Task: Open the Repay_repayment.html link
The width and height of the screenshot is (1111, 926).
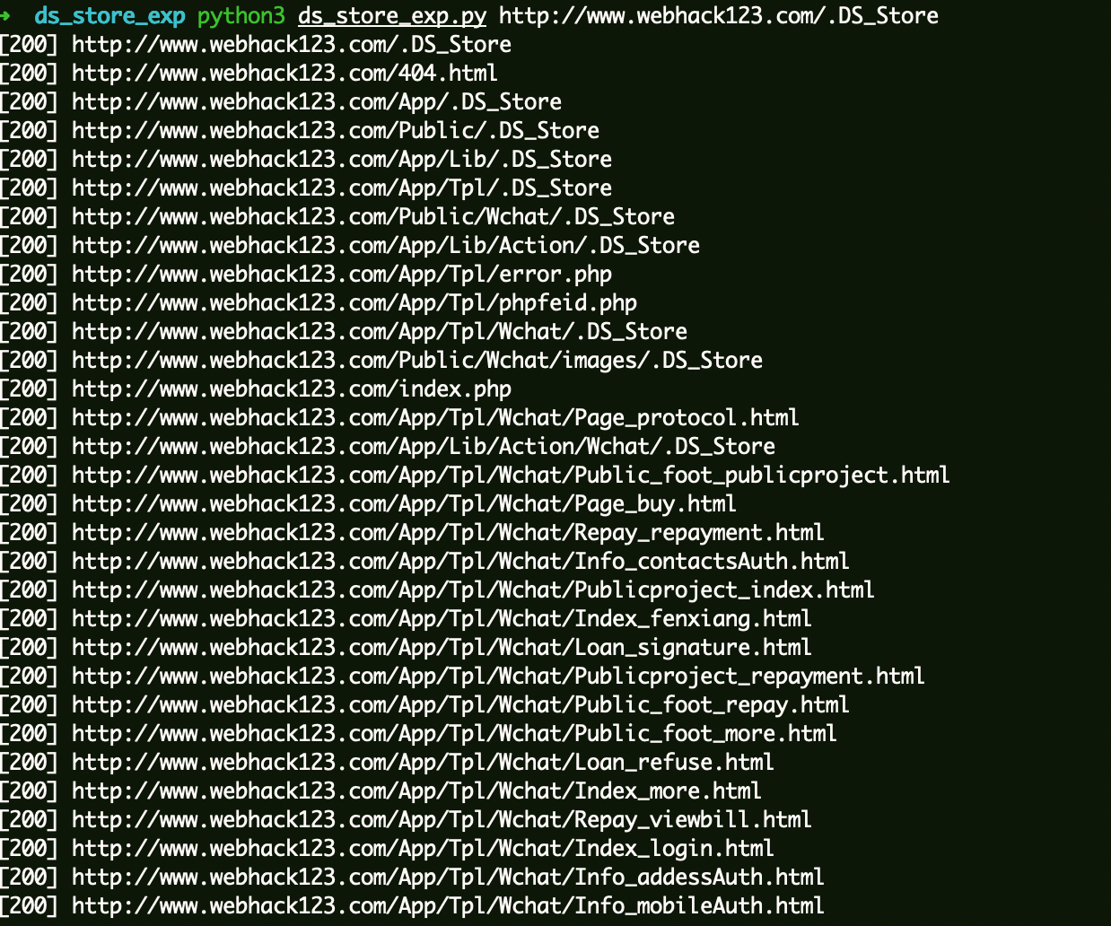Action: coord(448,533)
